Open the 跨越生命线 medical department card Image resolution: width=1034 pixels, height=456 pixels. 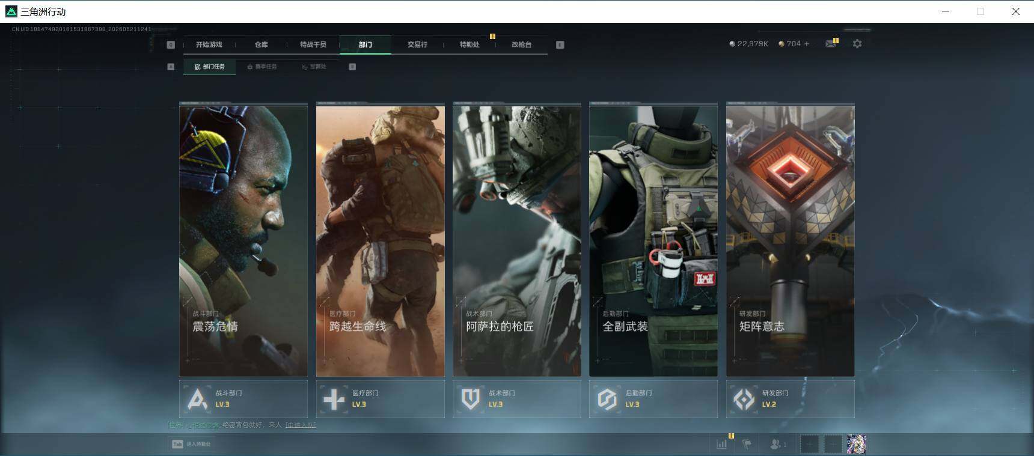(381, 240)
